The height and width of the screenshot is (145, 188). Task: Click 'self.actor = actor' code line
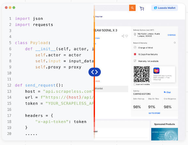click(58, 55)
